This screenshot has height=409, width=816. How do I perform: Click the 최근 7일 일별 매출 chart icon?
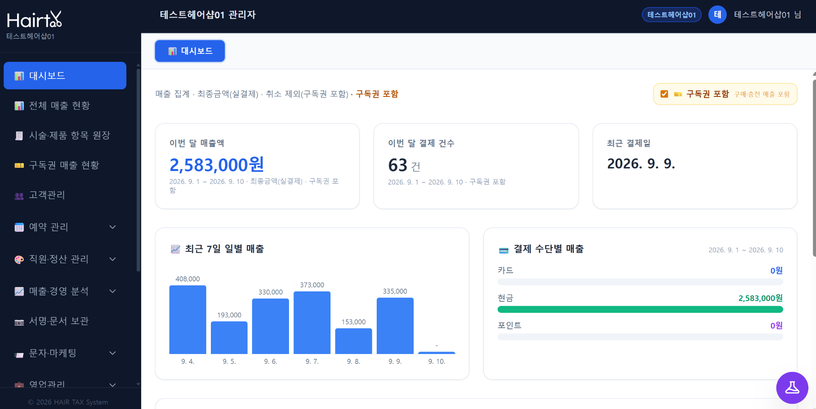pyautogui.click(x=175, y=249)
